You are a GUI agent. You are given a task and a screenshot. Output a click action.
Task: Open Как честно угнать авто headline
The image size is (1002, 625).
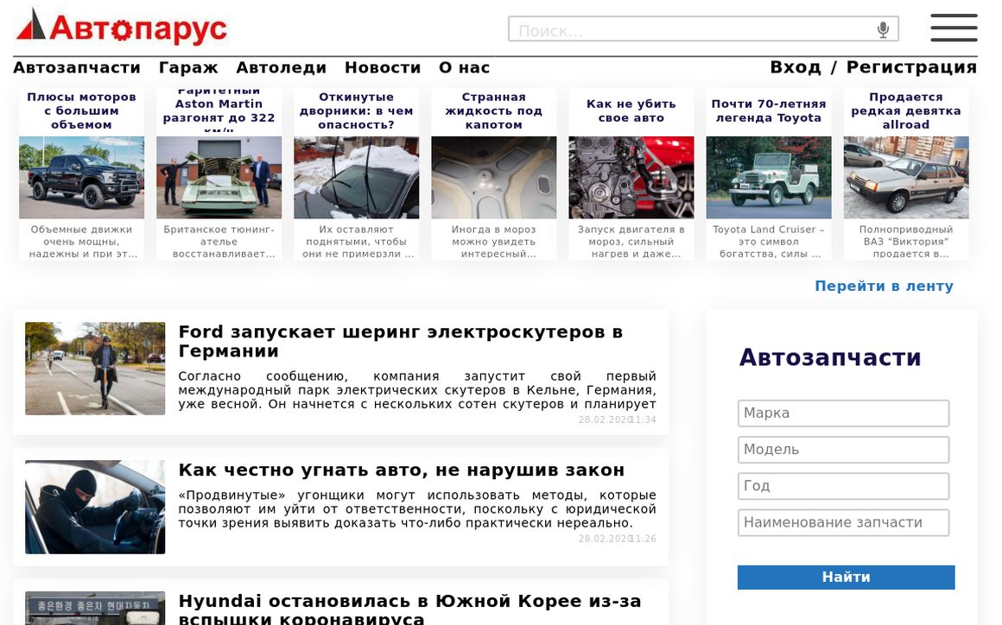point(402,470)
